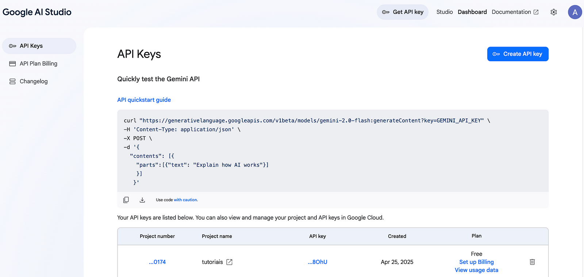The width and height of the screenshot is (584, 277).
Task: Reveal the API key ending in 8OhU
Action: click(318, 262)
